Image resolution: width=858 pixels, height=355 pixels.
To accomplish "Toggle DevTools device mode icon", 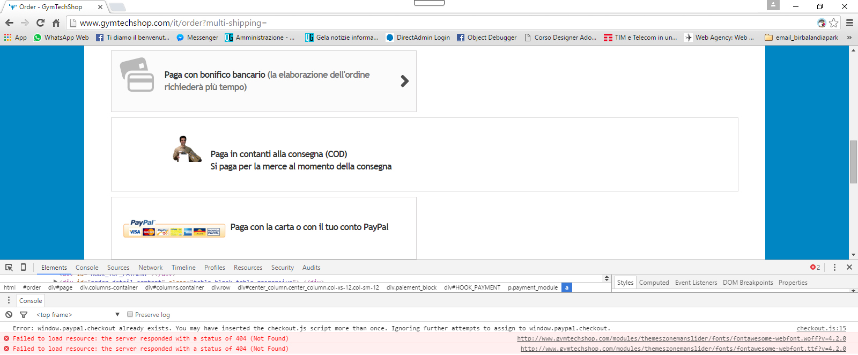I will [x=23, y=267].
